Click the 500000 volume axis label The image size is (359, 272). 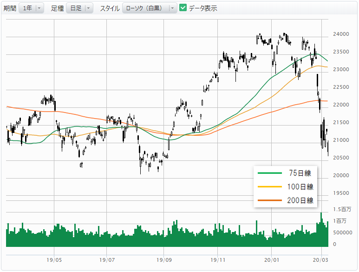343,232
